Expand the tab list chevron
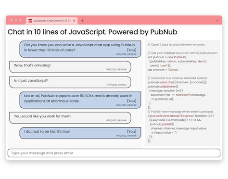This screenshot has width=228, height=179. point(217,21)
